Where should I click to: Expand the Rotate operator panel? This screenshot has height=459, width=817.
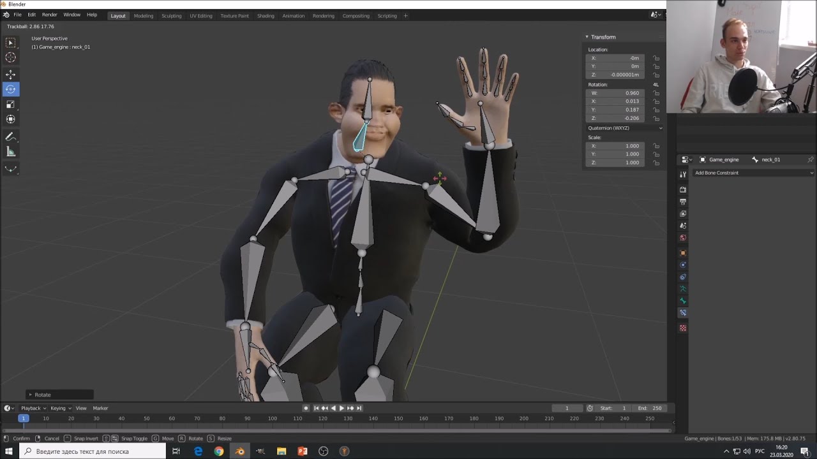coord(29,395)
